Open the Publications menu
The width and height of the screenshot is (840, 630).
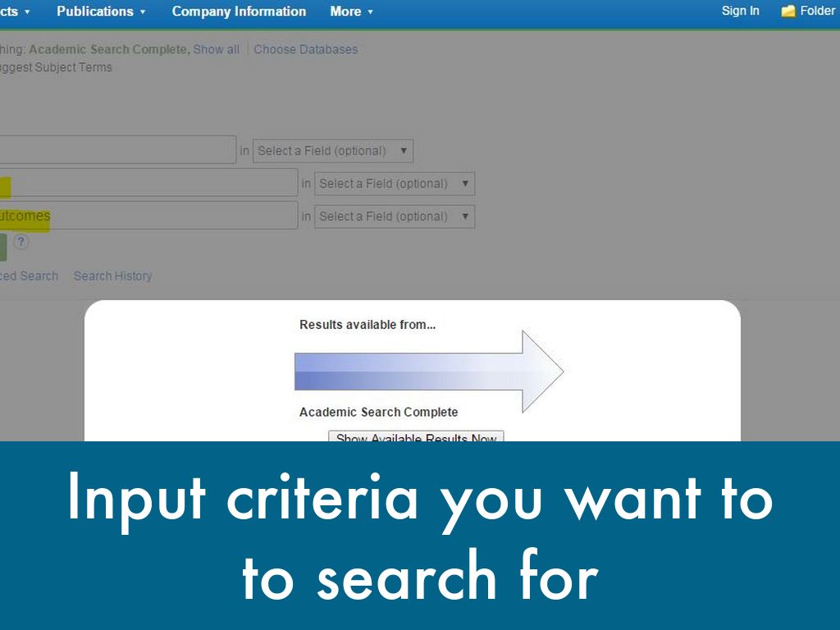[x=101, y=11]
